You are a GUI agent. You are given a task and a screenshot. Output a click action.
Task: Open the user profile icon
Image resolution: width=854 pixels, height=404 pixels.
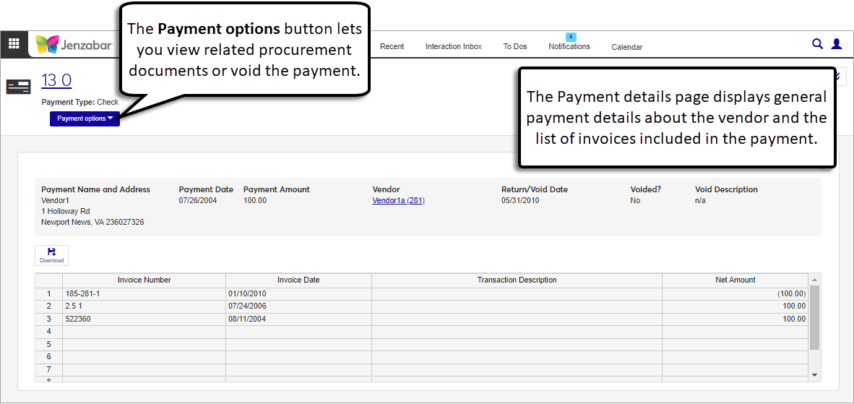(837, 44)
